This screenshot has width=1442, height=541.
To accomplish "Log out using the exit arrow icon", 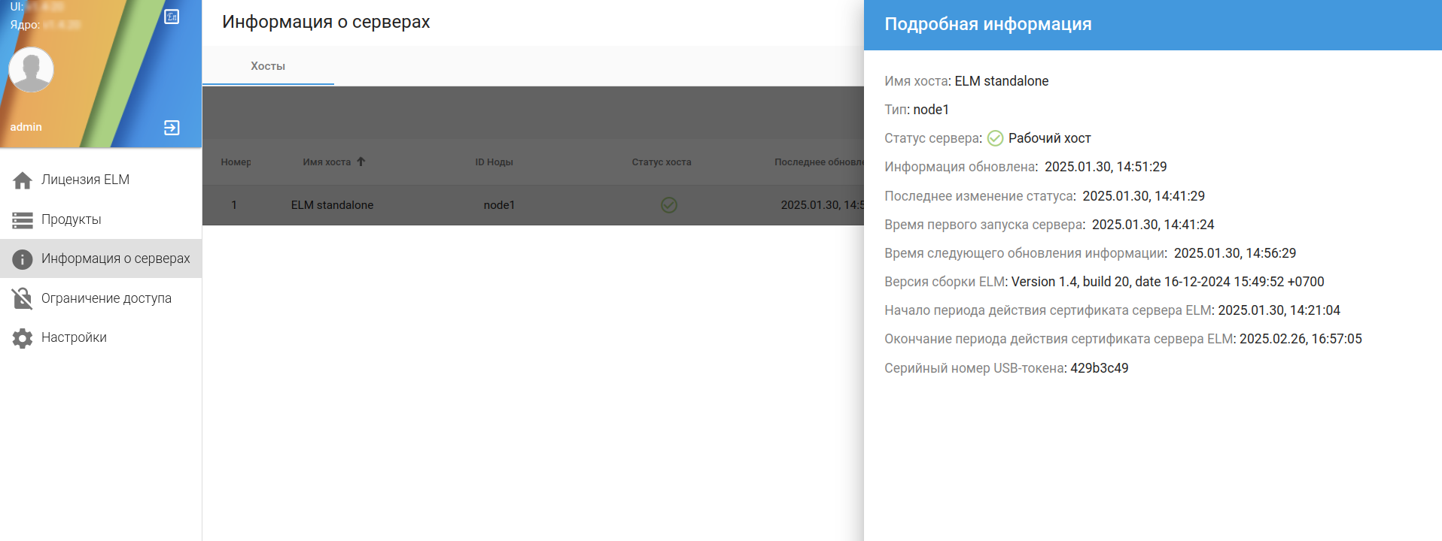I will point(172,128).
